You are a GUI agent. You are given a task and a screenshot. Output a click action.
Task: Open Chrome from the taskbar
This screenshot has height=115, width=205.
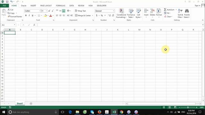click(121, 112)
